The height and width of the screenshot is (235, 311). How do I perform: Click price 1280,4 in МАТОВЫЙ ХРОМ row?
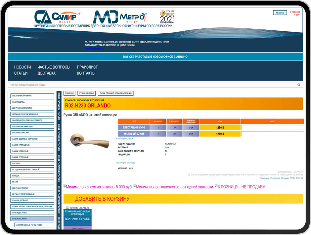(x=220, y=134)
